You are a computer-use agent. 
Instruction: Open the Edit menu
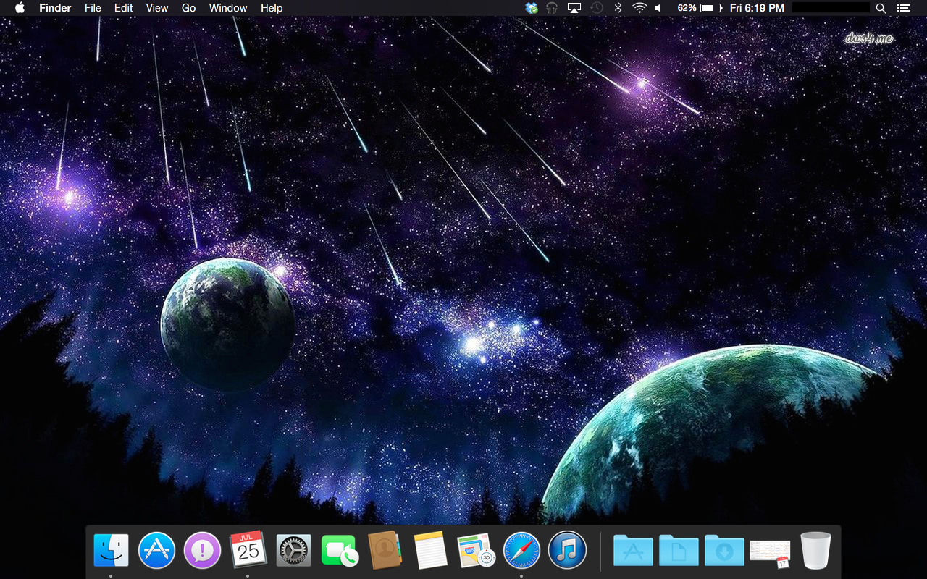[124, 8]
